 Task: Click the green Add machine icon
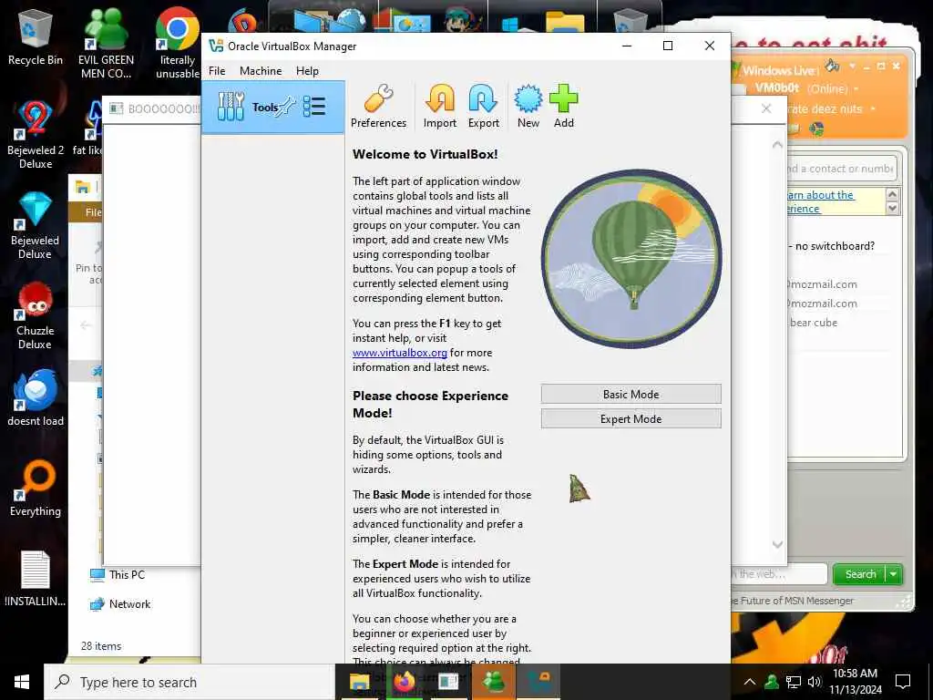[x=563, y=107]
